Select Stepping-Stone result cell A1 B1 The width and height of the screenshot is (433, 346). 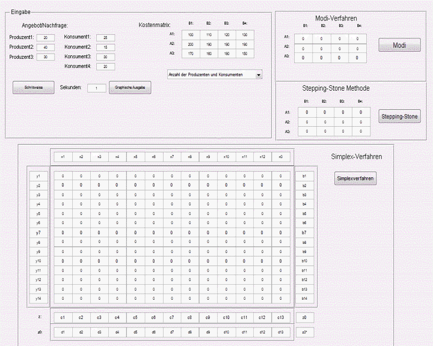point(307,112)
